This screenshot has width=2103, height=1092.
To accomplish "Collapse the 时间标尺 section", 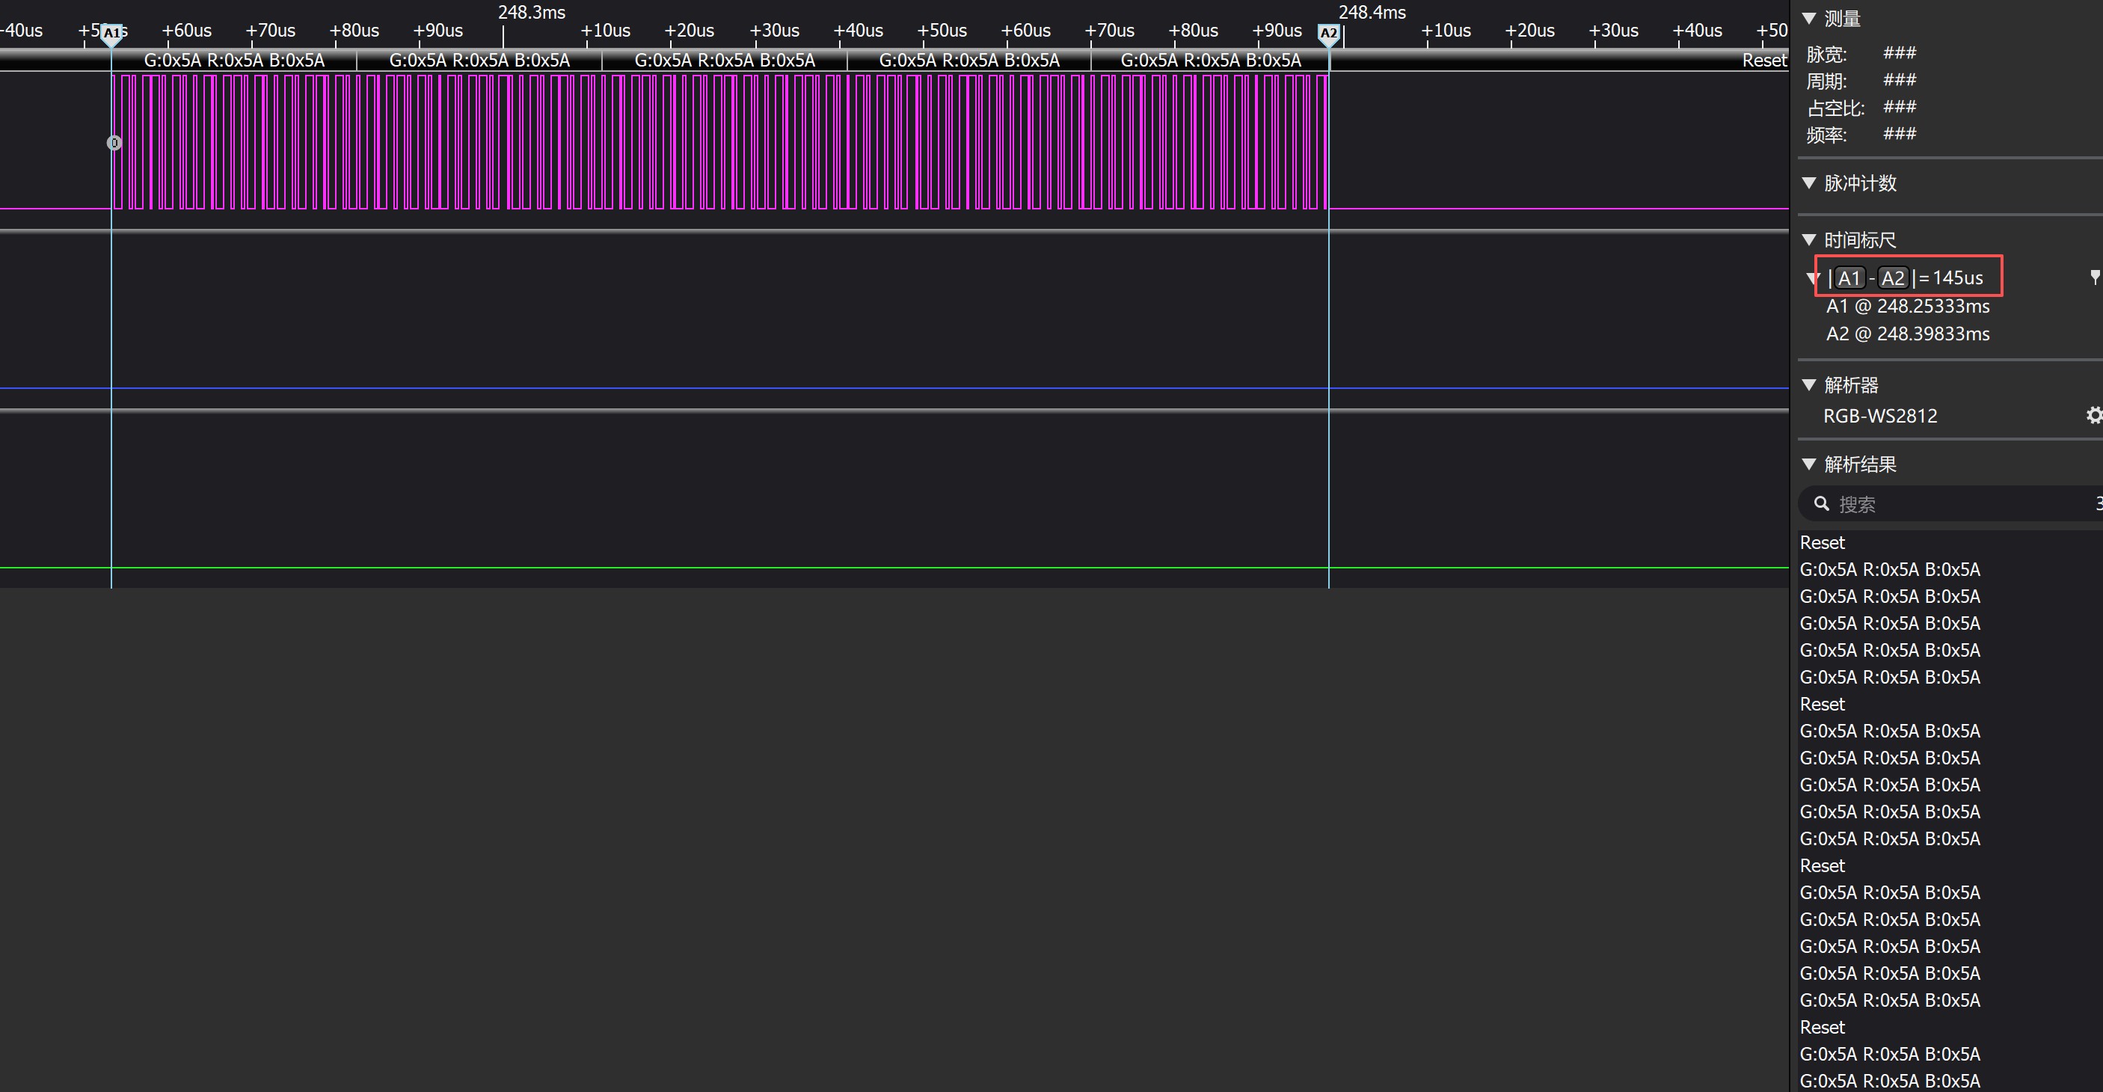I will [x=1809, y=239].
